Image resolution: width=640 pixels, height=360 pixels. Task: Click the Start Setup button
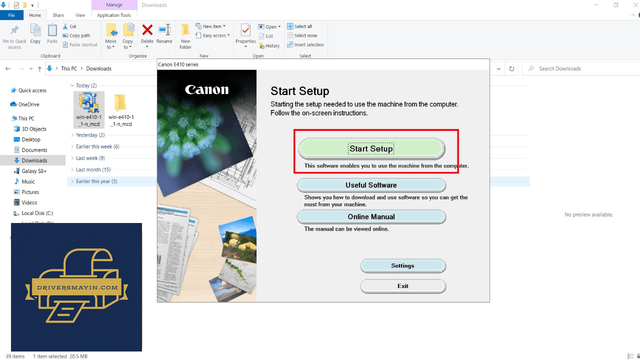[371, 148]
